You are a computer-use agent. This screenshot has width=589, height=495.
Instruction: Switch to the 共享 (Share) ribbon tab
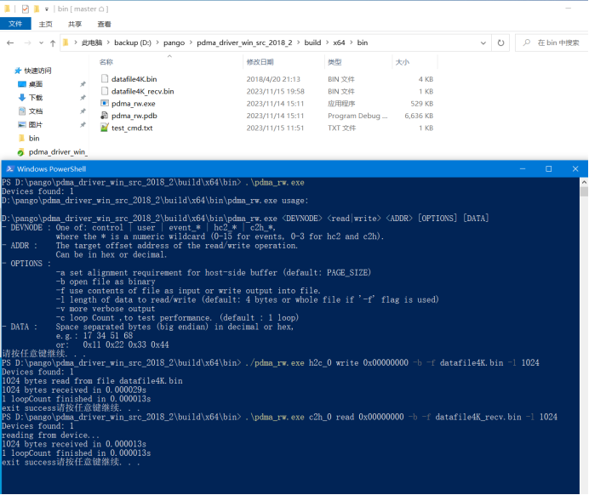pyautogui.click(x=75, y=25)
